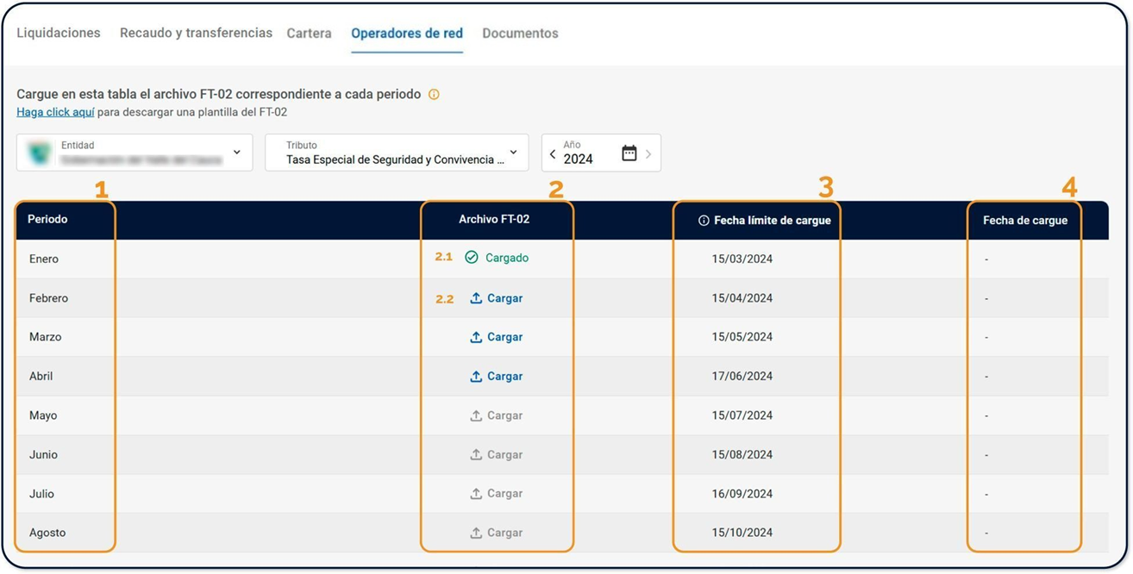
Task: Open the Tributo dropdown
Action: (x=513, y=153)
